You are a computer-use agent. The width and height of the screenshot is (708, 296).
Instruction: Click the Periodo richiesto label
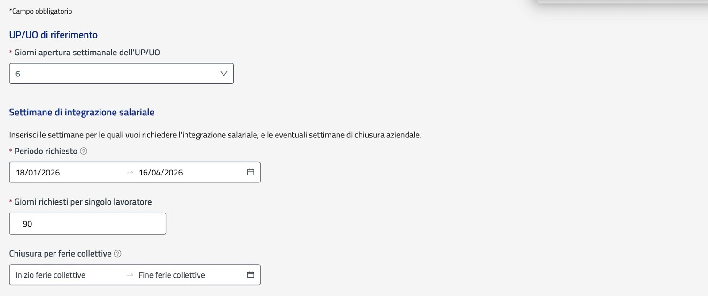click(x=46, y=151)
